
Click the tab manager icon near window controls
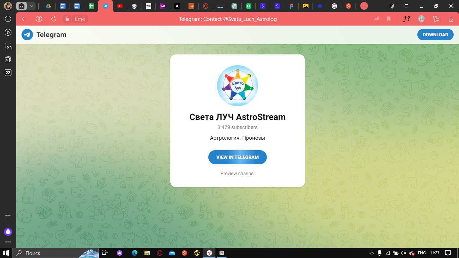point(392,6)
